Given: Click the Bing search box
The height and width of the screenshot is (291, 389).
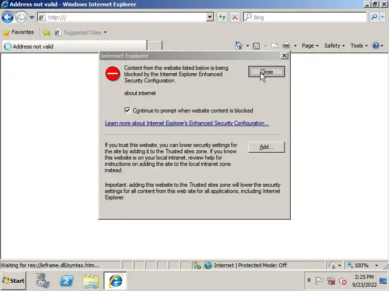Looking at the screenshot, I should 305,17.
